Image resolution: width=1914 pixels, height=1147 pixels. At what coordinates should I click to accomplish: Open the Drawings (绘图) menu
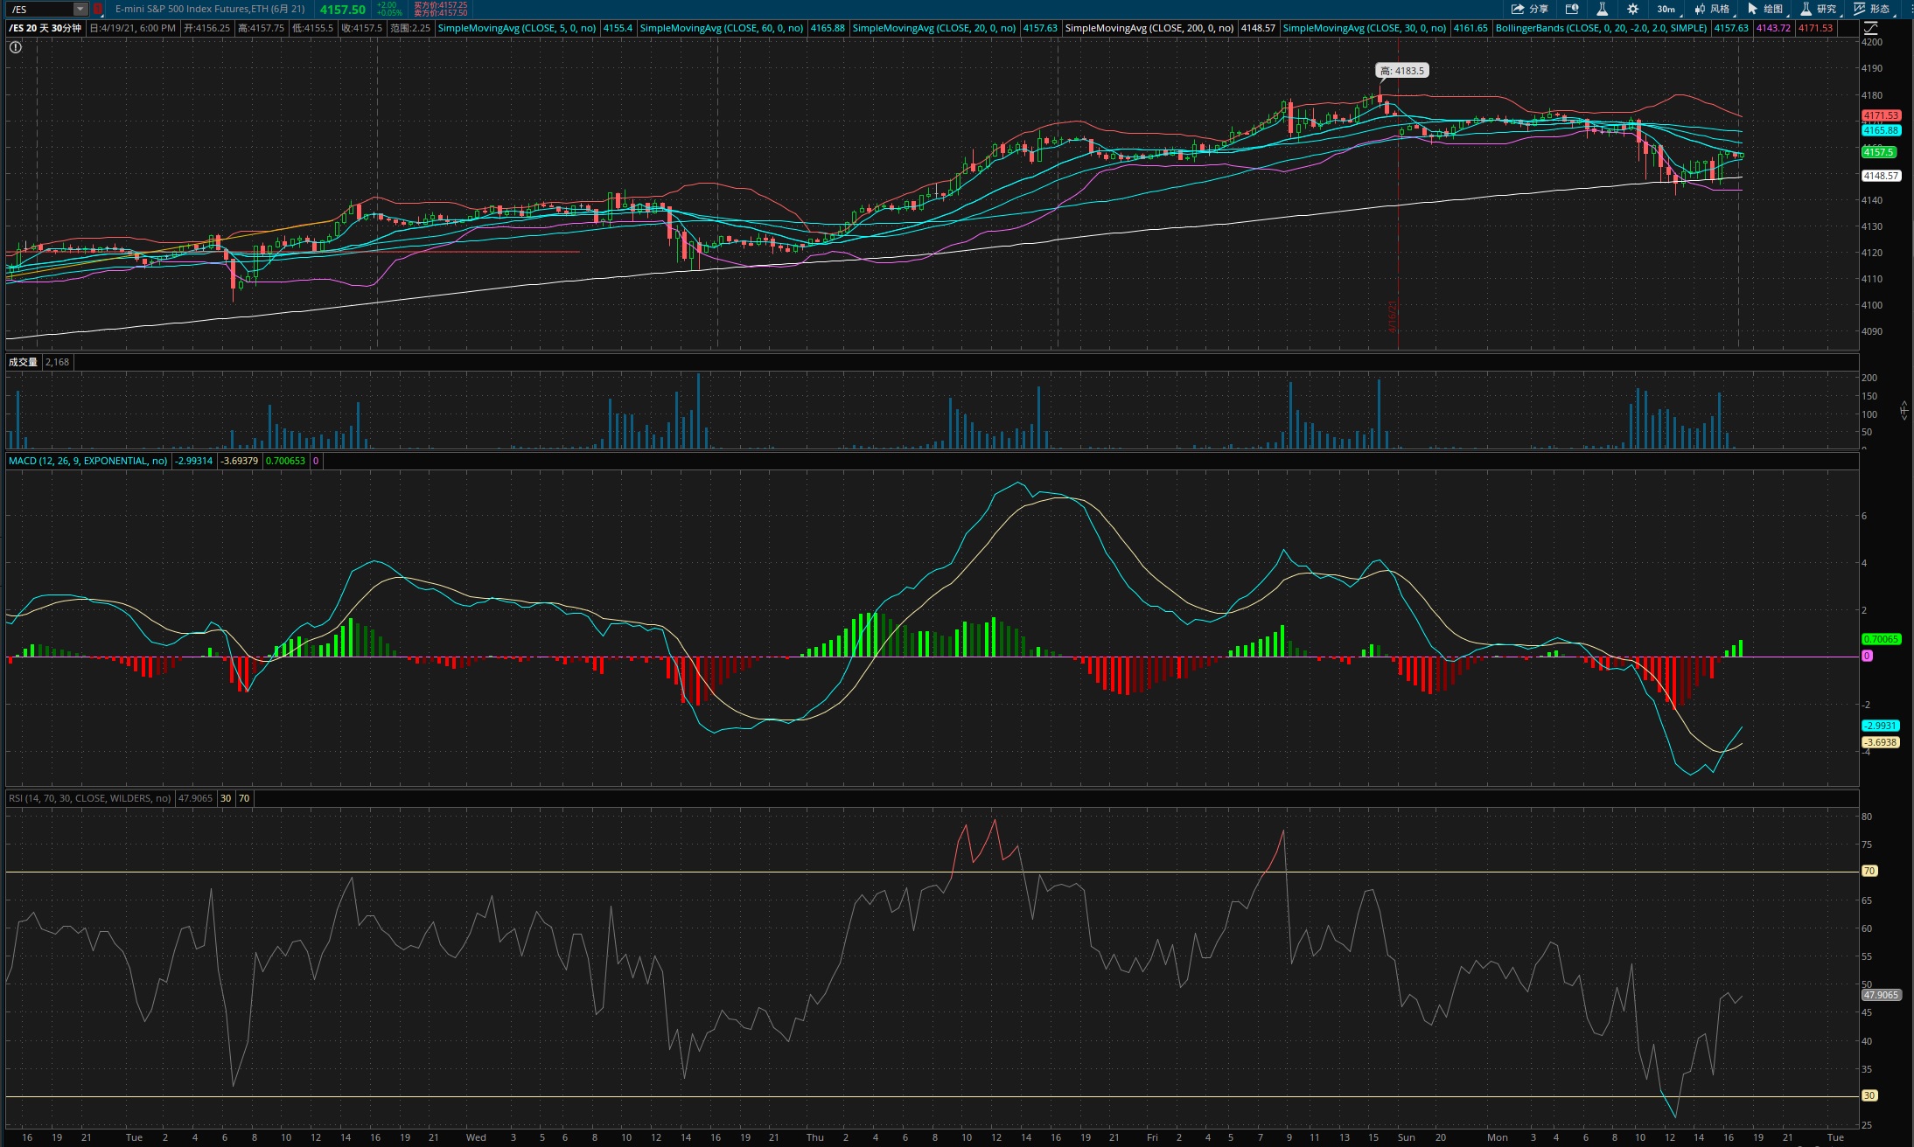(1765, 9)
